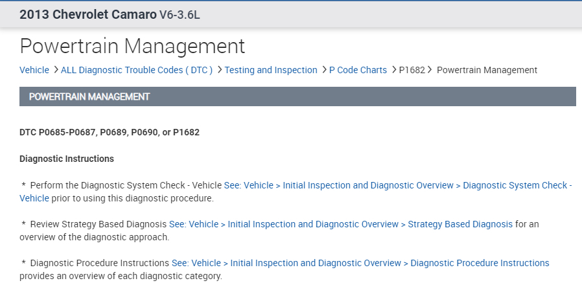This screenshot has width=582, height=283.
Task: Click Powertrain Management at end of breadcrumb
Action: click(487, 70)
